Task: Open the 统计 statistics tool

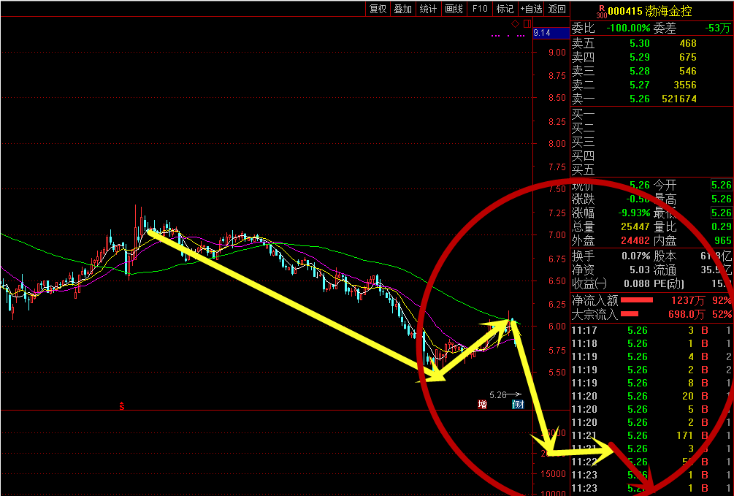Action: pyautogui.click(x=429, y=9)
